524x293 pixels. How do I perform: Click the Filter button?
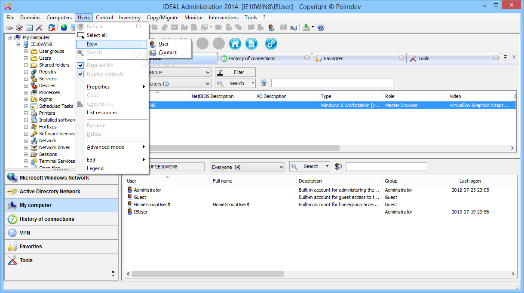point(235,72)
